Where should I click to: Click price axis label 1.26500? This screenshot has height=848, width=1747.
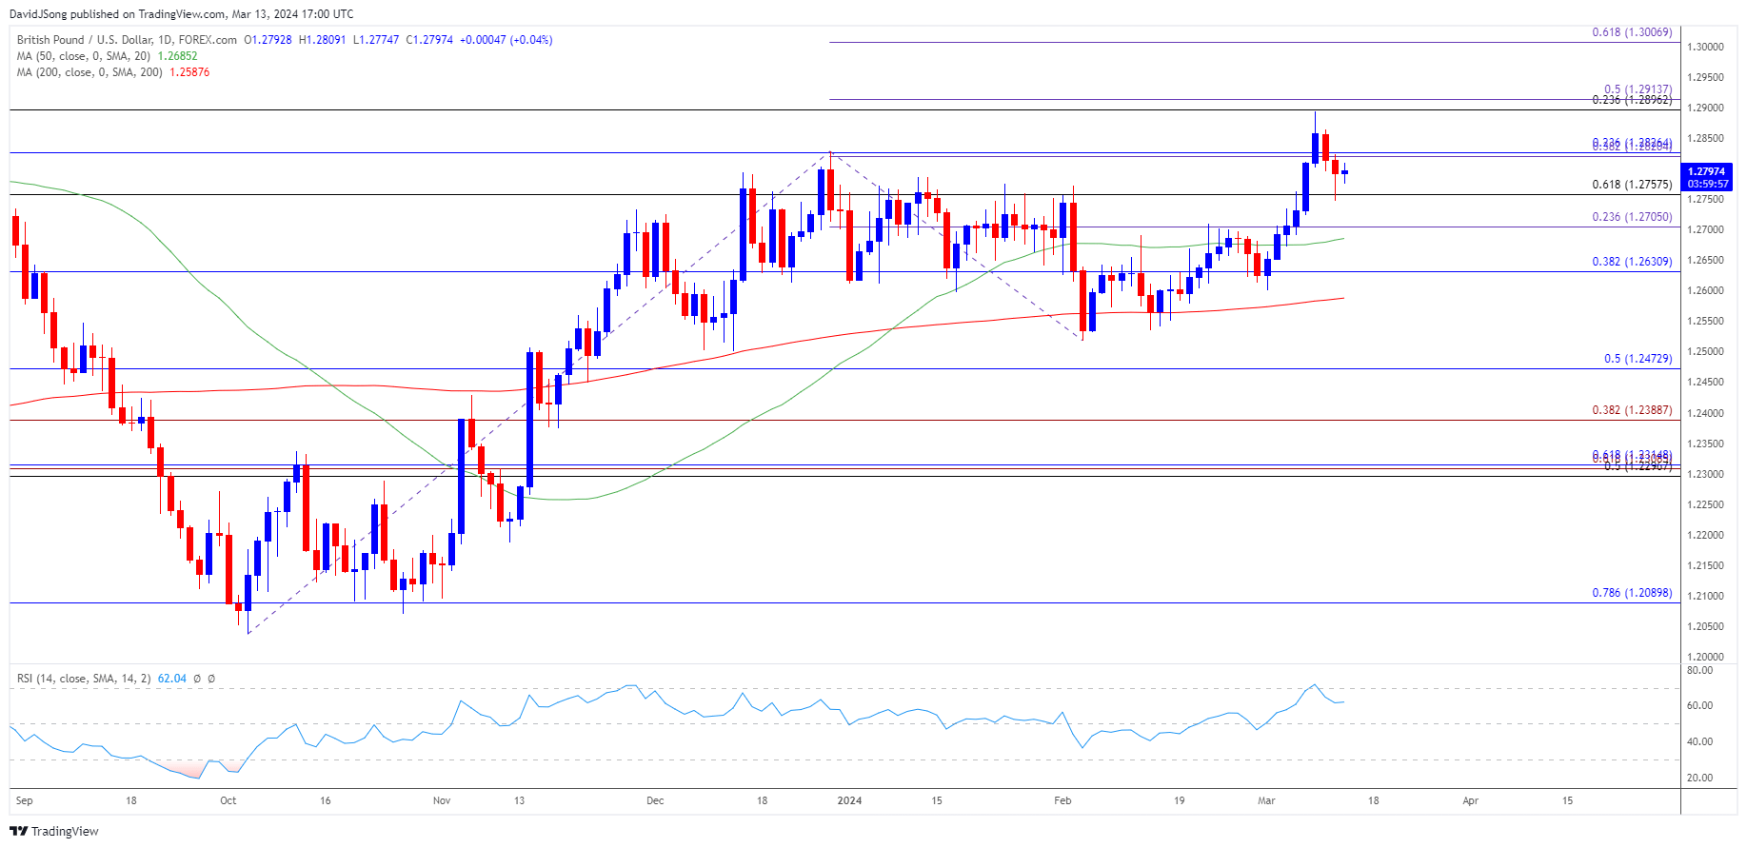pyautogui.click(x=1705, y=260)
